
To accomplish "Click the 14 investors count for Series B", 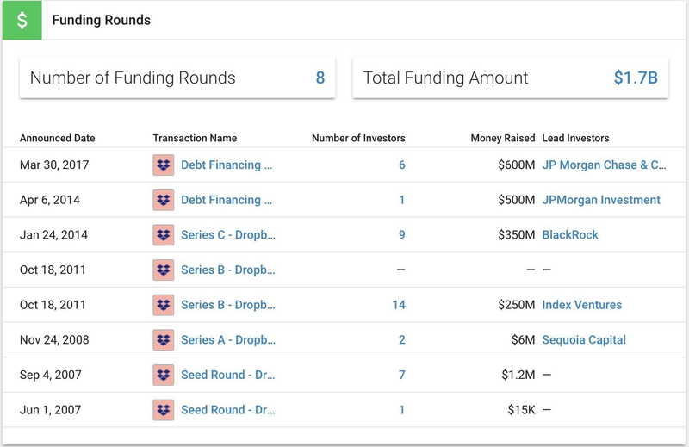I will (x=398, y=305).
